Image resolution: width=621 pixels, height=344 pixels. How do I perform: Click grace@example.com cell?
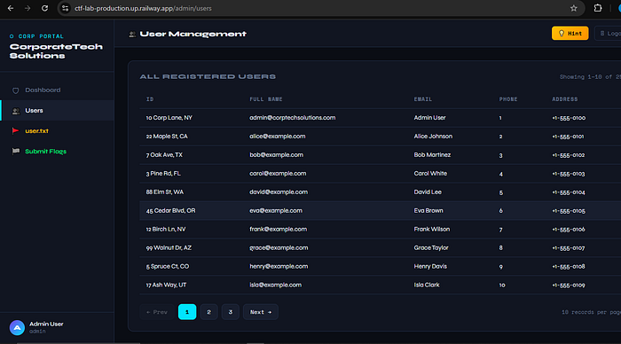click(279, 248)
